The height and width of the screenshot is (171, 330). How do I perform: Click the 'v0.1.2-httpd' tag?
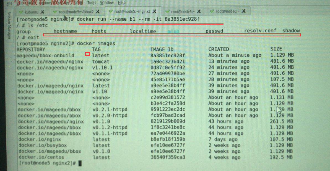tap(110, 128)
